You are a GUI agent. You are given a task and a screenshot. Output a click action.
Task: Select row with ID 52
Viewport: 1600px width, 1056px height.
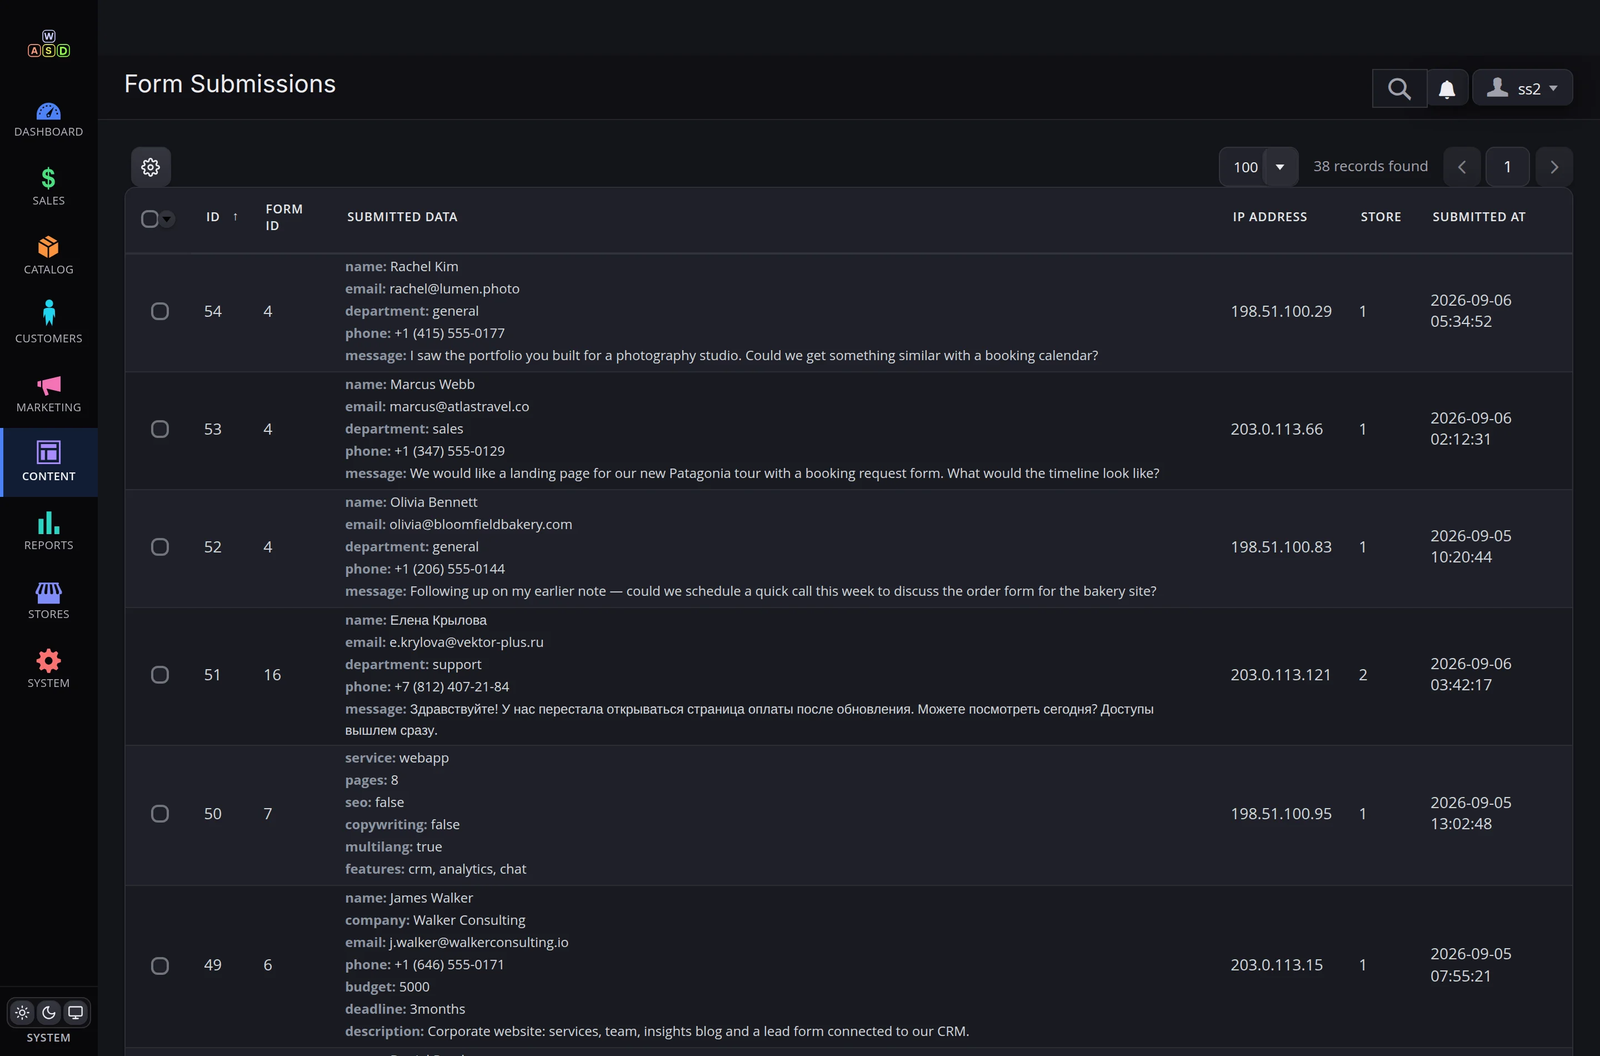pos(159,547)
